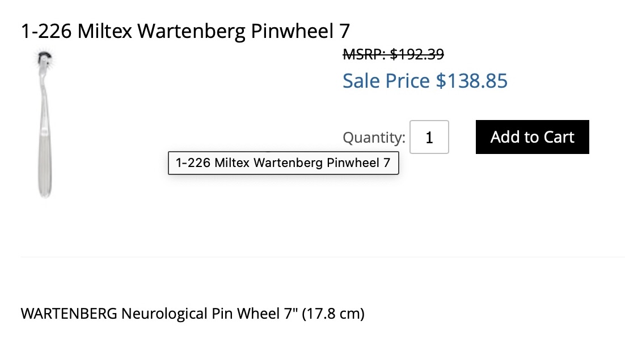
Task: Click the 1-226 product code in the title heading
Action: [x=47, y=31]
